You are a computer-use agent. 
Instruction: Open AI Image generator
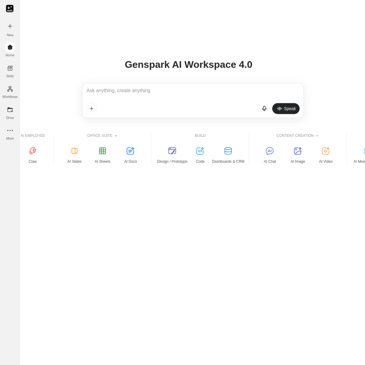click(297, 154)
